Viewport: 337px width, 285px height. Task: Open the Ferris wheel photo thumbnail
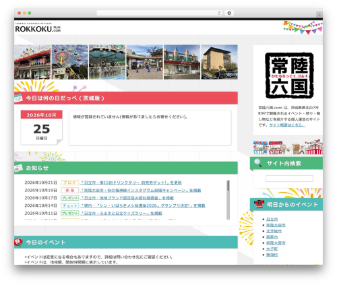click(x=70, y=62)
